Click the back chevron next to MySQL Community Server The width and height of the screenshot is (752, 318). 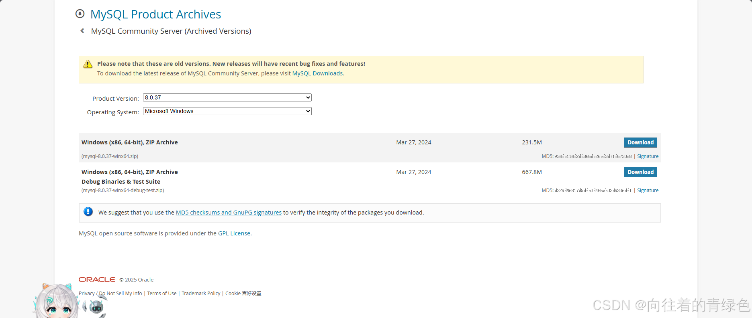(82, 31)
